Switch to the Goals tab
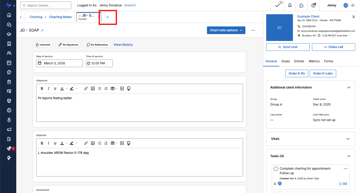This screenshot has height=193, width=358. click(x=286, y=61)
